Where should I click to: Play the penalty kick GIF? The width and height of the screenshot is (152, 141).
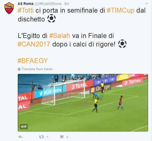coord(83,103)
